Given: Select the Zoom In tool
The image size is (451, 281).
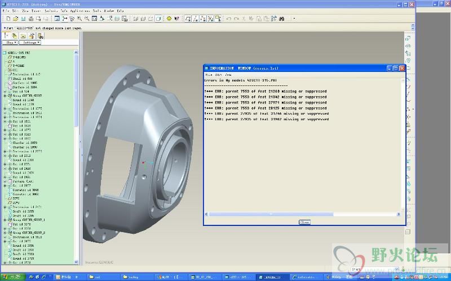Looking at the screenshot, I should tap(79, 19).
